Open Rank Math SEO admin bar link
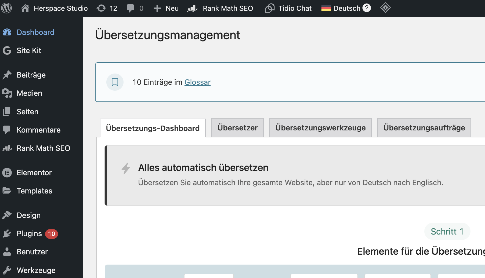The image size is (485, 278). (228, 8)
